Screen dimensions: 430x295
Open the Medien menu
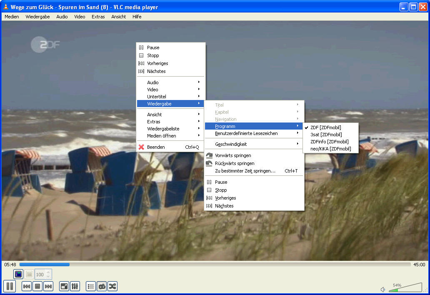click(12, 17)
